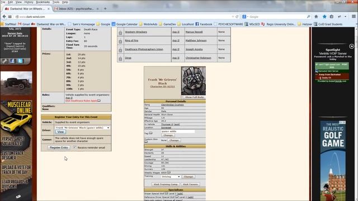This screenshot has height=201, width=358.
Task: Open the View menu
Action: pos(18,2)
